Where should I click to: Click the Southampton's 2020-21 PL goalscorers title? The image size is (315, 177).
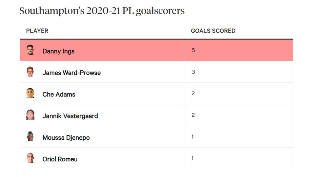(102, 11)
